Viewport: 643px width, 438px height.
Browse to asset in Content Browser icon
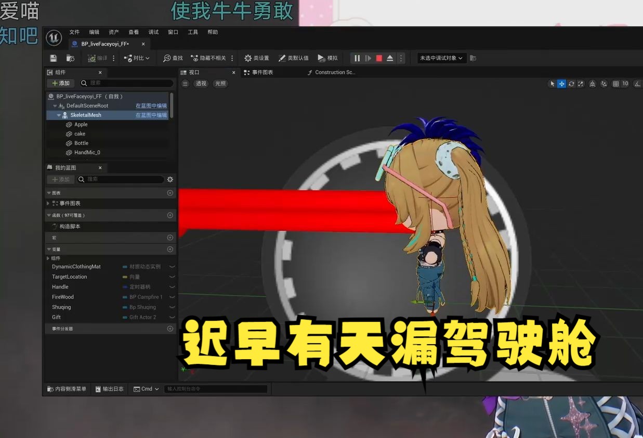pyautogui.click(x=70, y=58)
